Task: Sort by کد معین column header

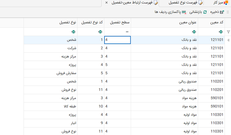Action: coord(211,22)
